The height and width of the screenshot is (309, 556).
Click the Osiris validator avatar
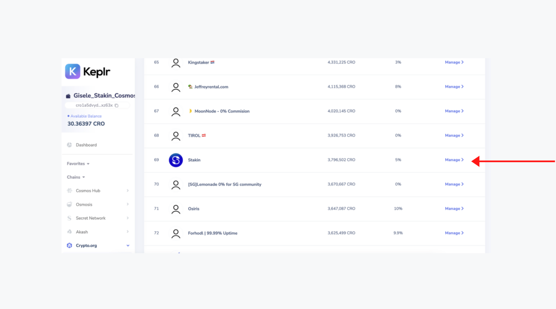pyautogui.click(x=176, y=209)
